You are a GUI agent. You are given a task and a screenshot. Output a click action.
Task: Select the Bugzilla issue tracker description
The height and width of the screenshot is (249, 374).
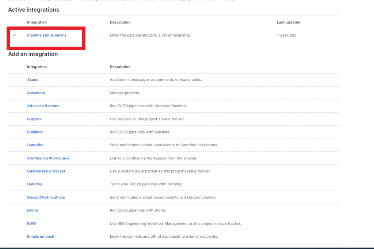[x=147, y=119]
